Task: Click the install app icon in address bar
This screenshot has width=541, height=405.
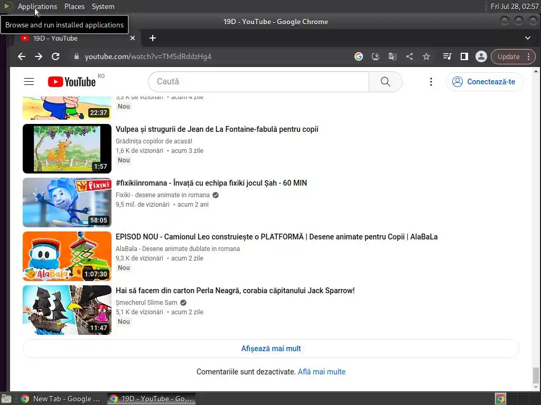Action: coord(376,56)
